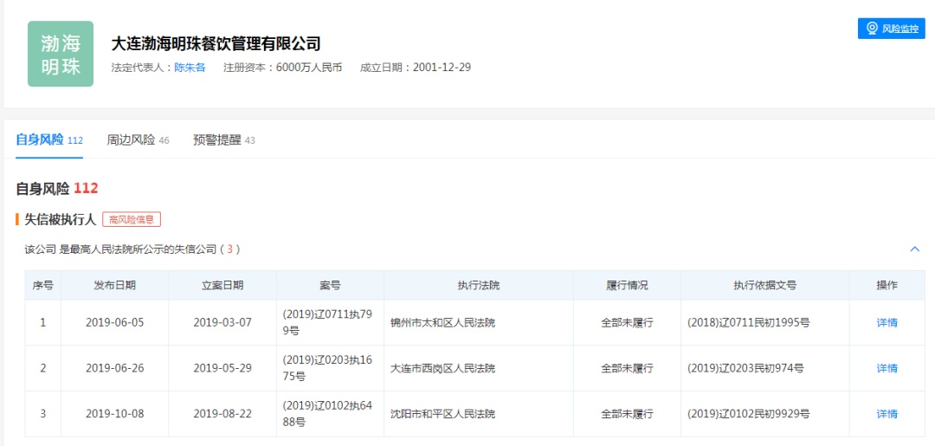Open legal representative 陈朱各 link
Screen dimensions: 935x446
190,68
